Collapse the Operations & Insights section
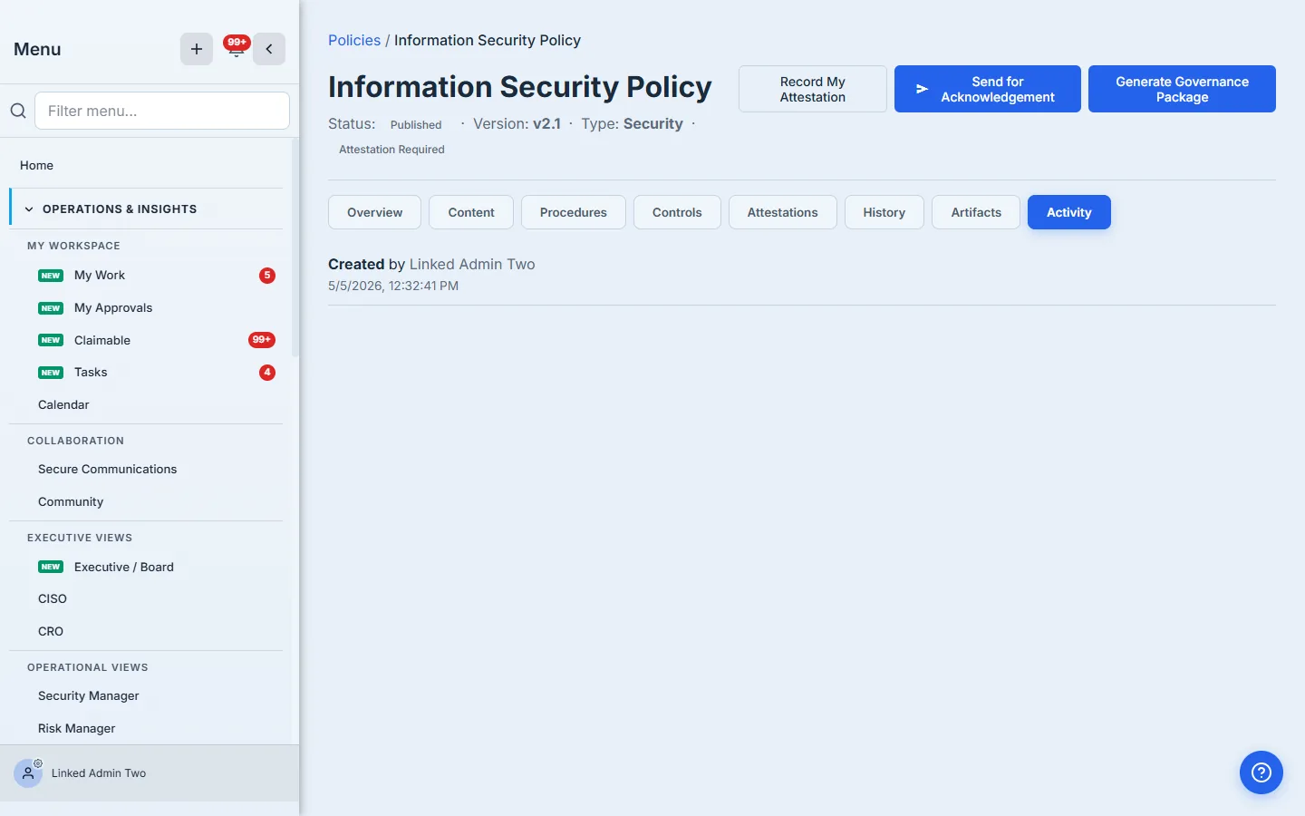 (x=147, y=209)
